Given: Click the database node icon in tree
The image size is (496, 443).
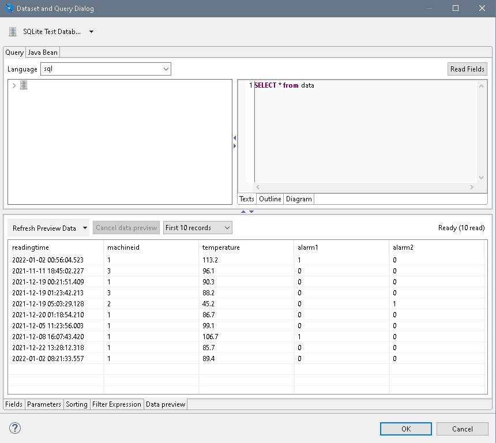Looking at the screenshot, I should pyautogui.click(x=24, y=85).
